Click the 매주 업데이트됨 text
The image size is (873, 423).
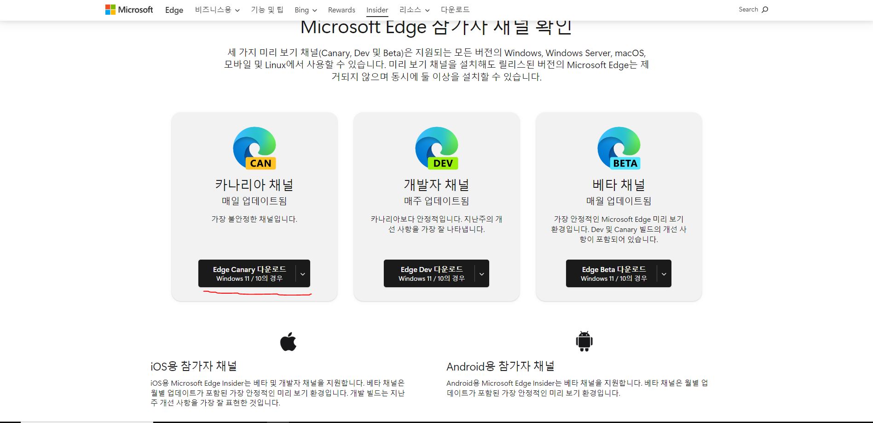pyautogui.click(x=437, y=201)
